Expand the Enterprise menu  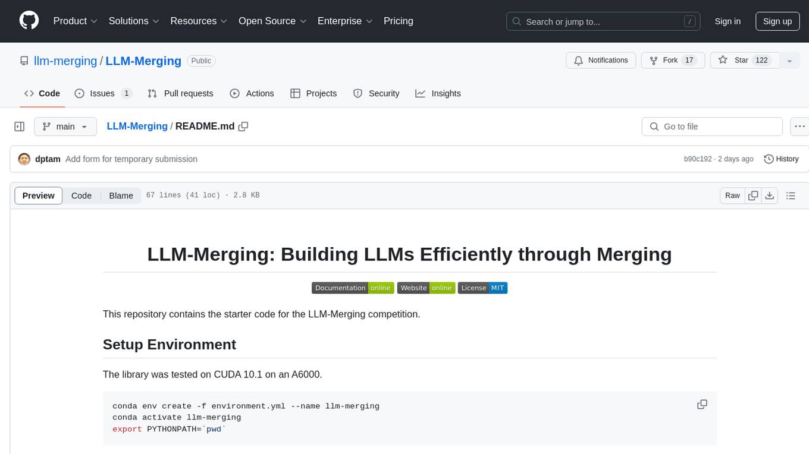click(345, 21)
